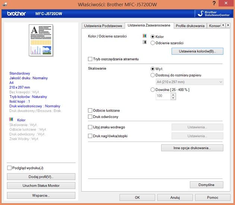Click the grayscale icon beside Odcienie szarości
This screenshot has width=235, height=205.
pyautogui.click(x=144, y=42)
